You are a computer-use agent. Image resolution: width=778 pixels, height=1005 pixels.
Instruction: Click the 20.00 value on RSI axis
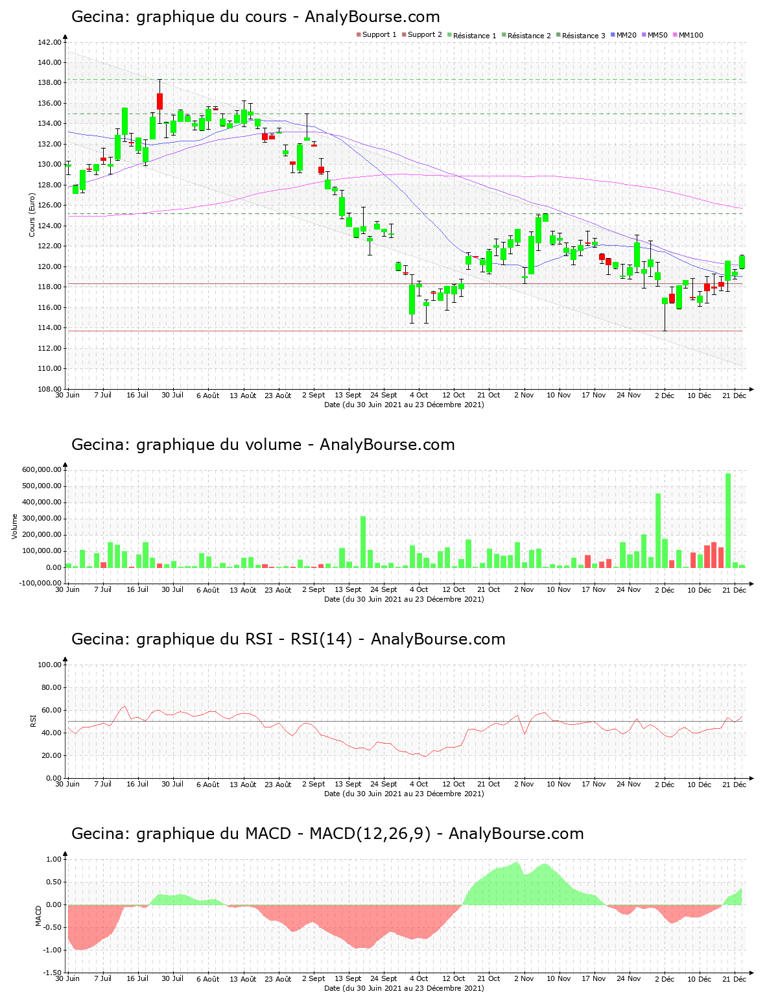[52, 755]
